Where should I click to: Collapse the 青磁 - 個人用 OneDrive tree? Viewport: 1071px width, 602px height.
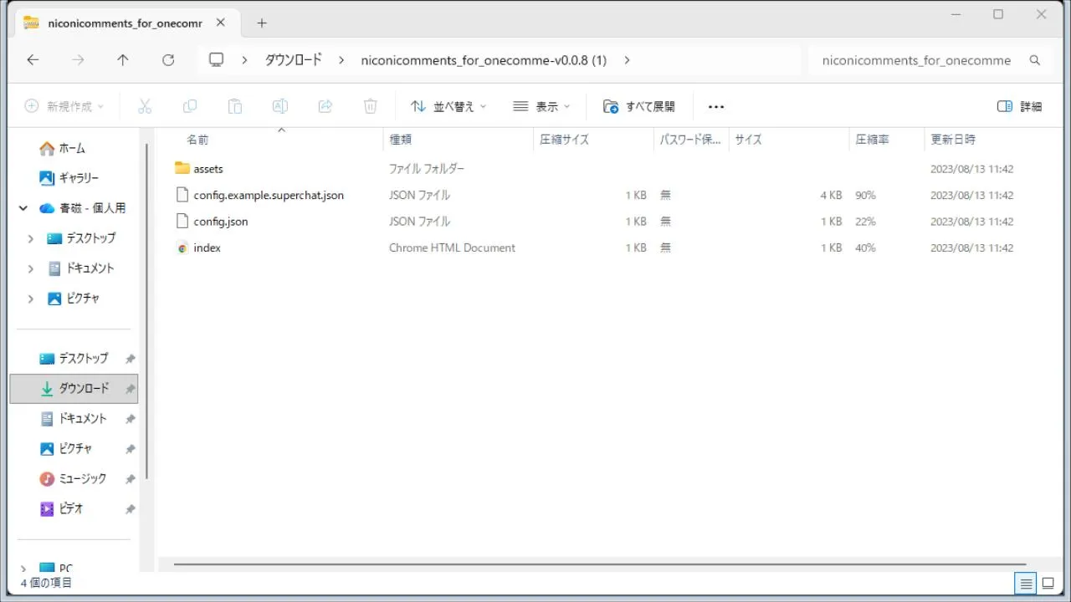[x=23, y=208]
